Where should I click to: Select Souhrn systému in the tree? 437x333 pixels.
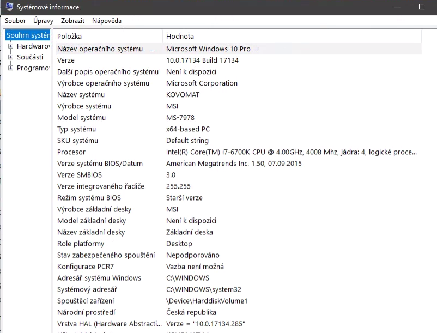tap(28, 35)
